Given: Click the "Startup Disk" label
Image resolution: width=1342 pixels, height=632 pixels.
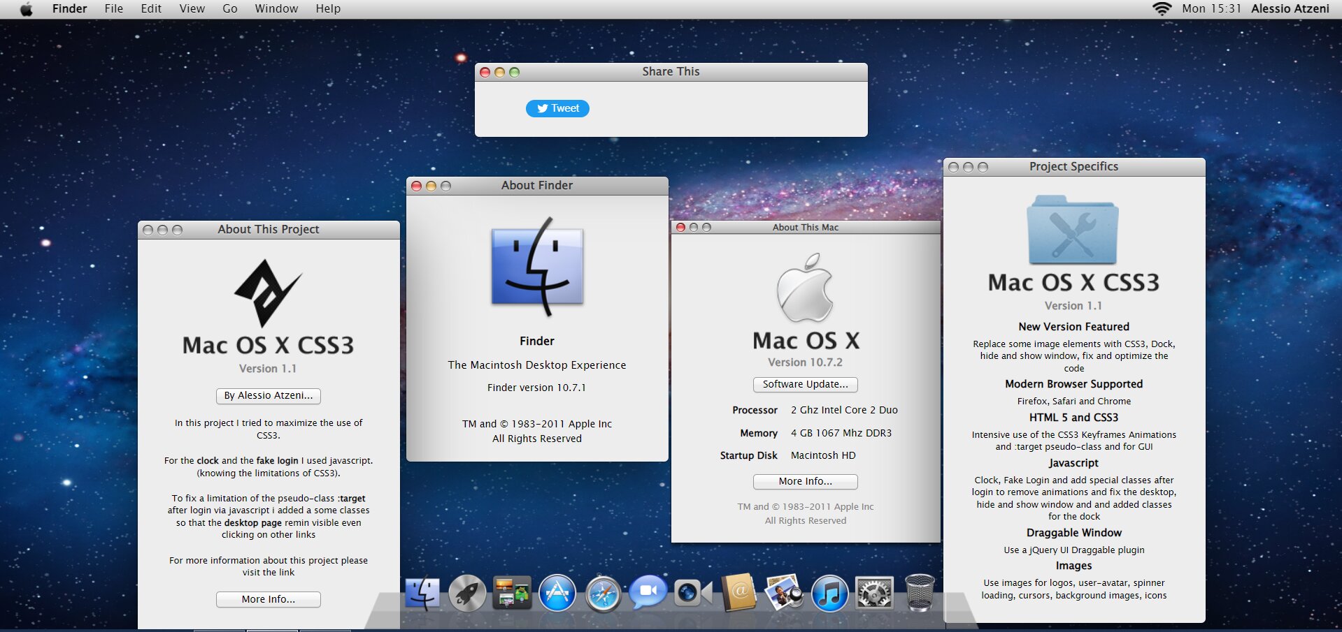Looking at the screenshot, I should (749, 455).
